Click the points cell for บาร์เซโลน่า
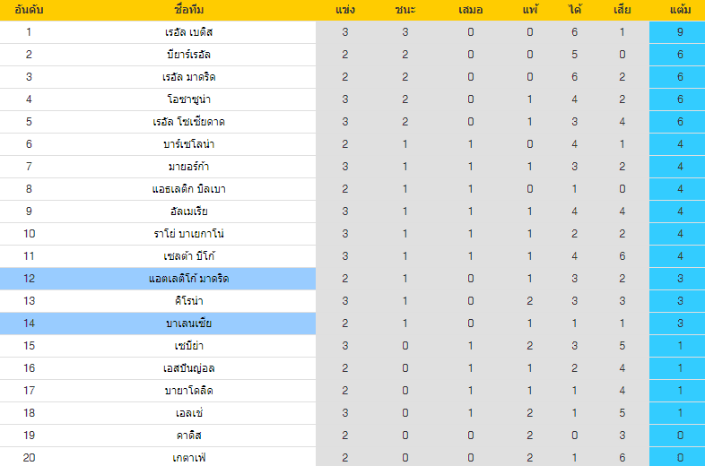Screen dimensions: 705x466 pyautogui.click(x=680, y=144)
